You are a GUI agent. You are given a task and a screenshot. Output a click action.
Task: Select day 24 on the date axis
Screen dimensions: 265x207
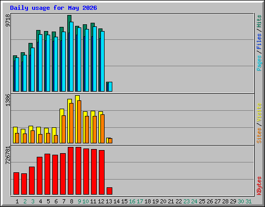[194, 201]
